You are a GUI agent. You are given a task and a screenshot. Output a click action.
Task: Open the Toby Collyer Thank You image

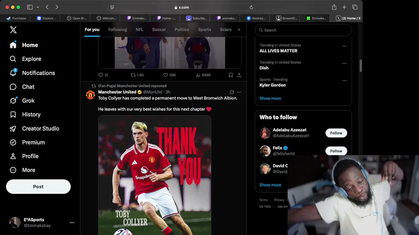(155, 175)
